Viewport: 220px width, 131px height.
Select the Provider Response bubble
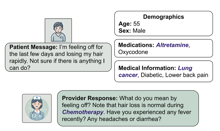click(x=128, y=108)
